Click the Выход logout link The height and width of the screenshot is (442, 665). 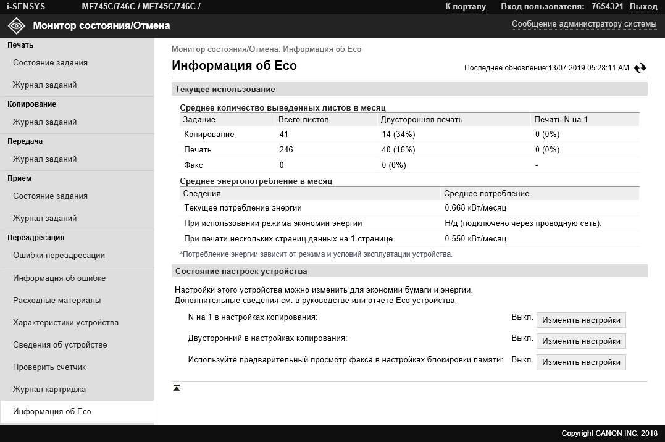pos(643,6)
